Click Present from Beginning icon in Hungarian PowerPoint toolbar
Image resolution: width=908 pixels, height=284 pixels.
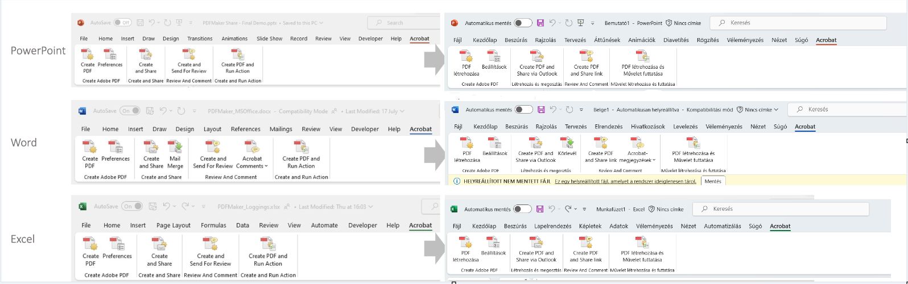click(x=581, y=23)
